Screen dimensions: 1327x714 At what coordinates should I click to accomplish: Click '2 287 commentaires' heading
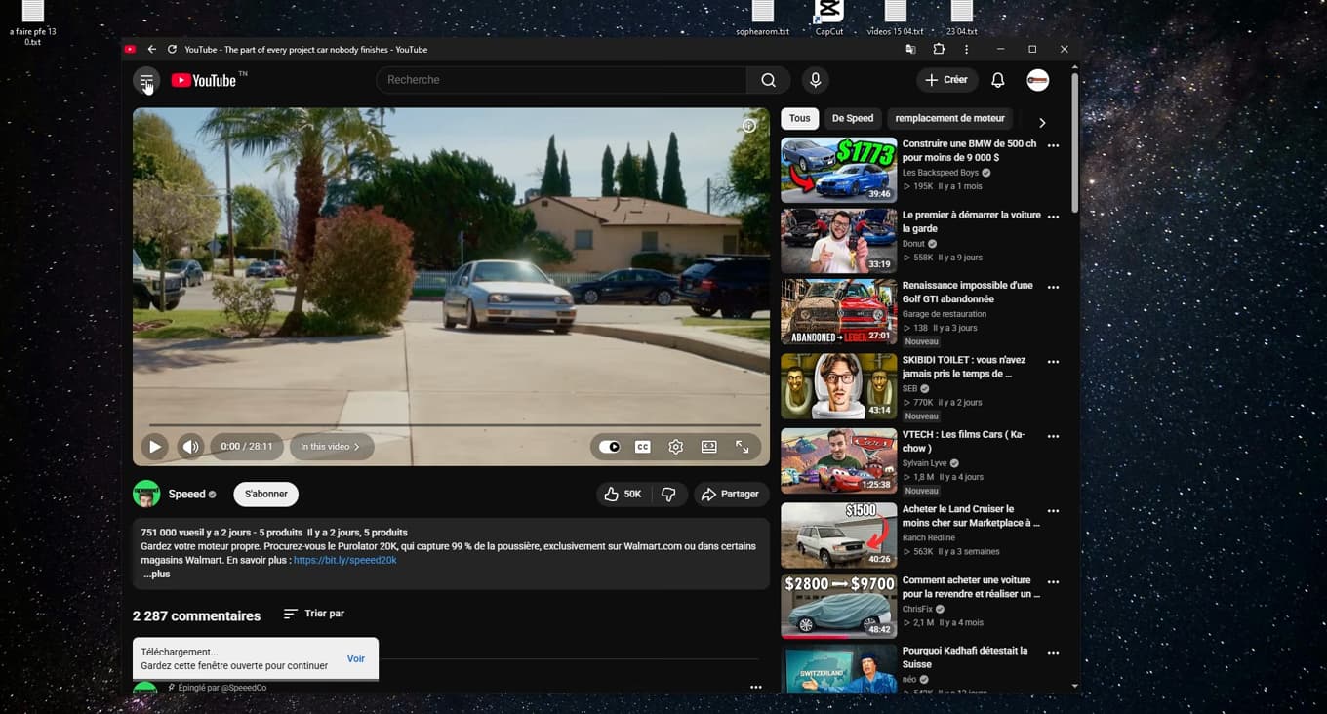tap(197, 616)
